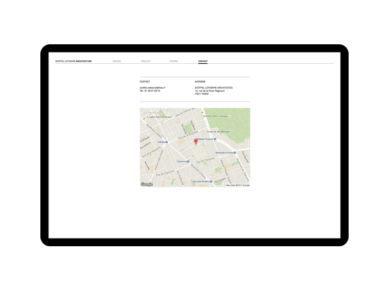Click the Stoffel Lefebvre Architecture site title
Image resolution: width=389 pixels, height=292 pixels.
click(73, 61)
